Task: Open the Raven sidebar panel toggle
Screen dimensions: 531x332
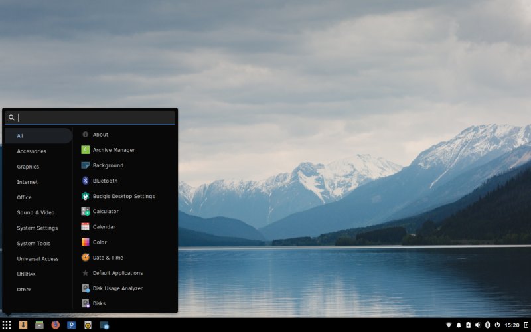Action: 524,325
